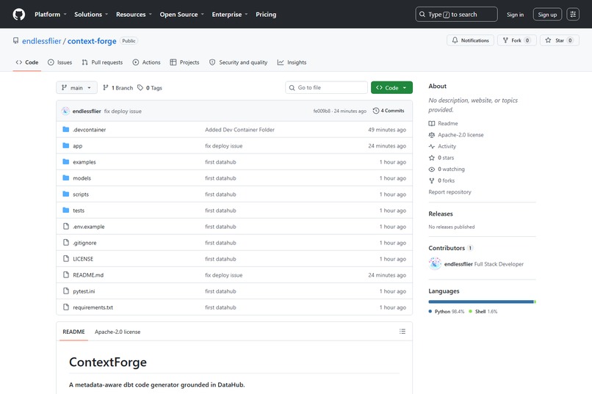The width and height of the screenshot is (592, 394).
Task: Open the requirements.txt file
Action: [x=93, y=307]
